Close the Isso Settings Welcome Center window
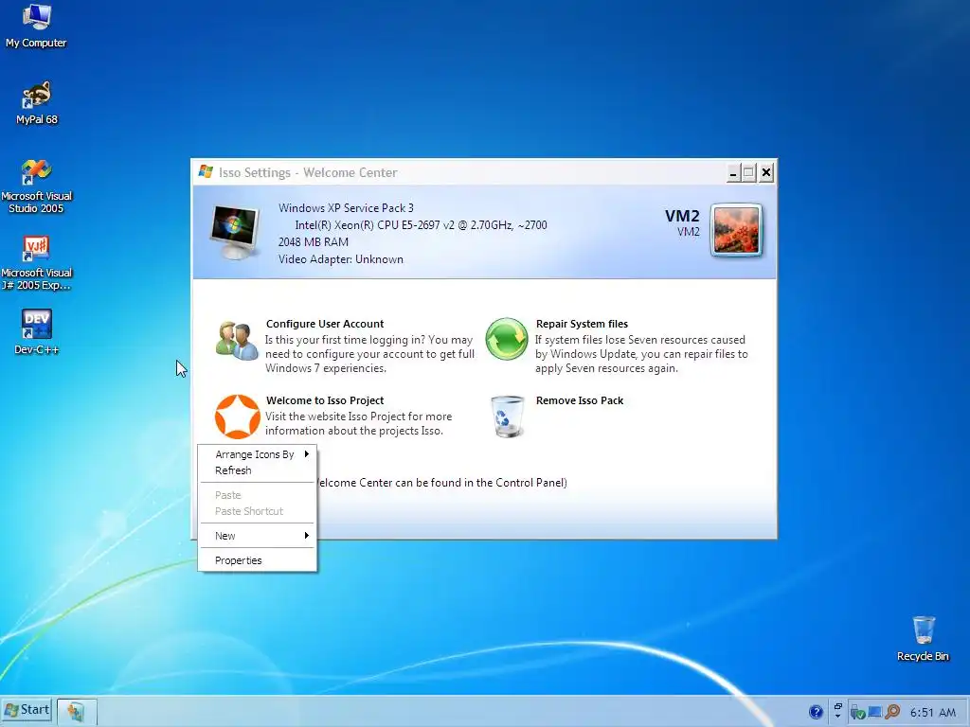 (765, 172)
